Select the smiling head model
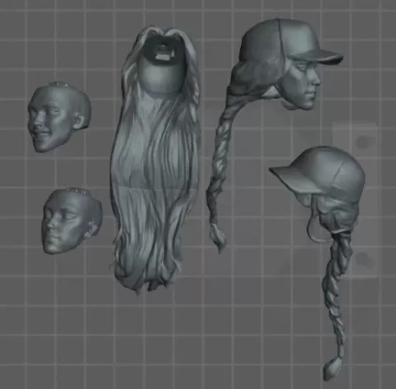Screen dimensions: 396x389 pos(59,117)
